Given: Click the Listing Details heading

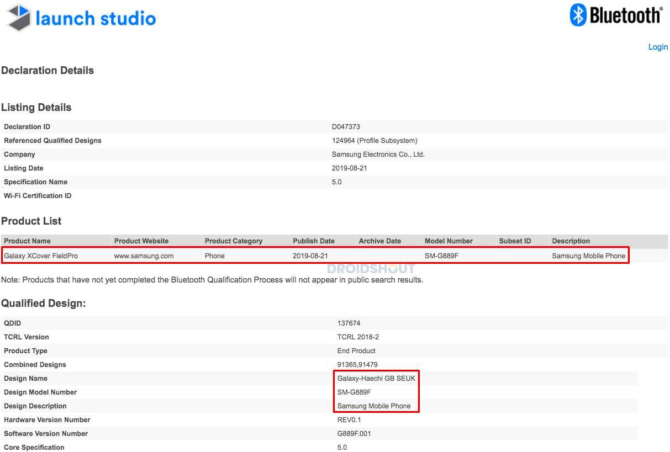Looking at the screenshot, I should [x=36, y=107].
